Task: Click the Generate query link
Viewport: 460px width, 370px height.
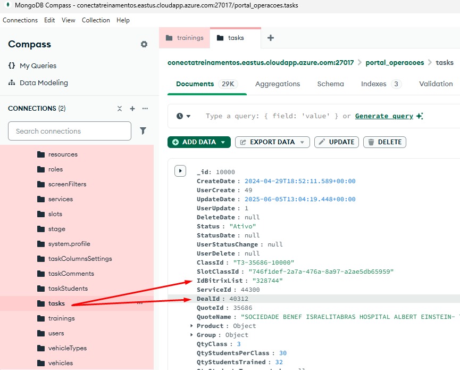Action: (384, 116)
